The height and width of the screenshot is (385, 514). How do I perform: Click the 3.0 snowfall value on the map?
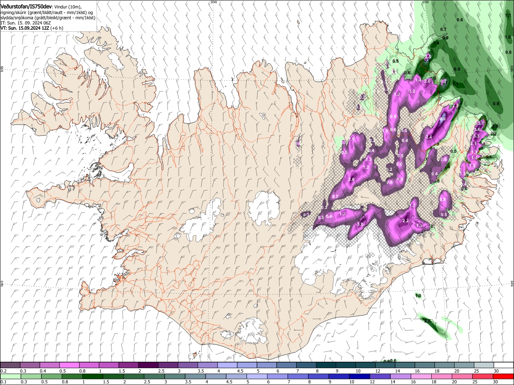[x=360, y=224]
